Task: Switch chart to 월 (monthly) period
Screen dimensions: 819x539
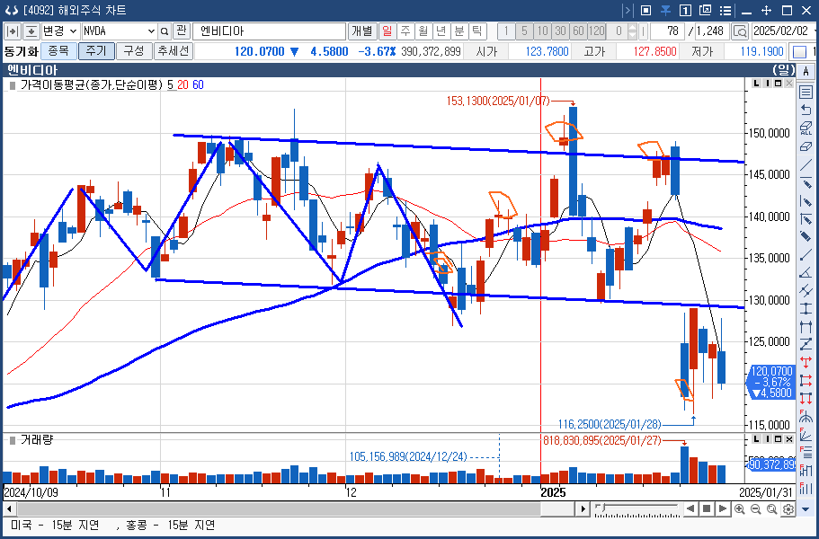Action: pyautogui.click(x=423, y=31)
